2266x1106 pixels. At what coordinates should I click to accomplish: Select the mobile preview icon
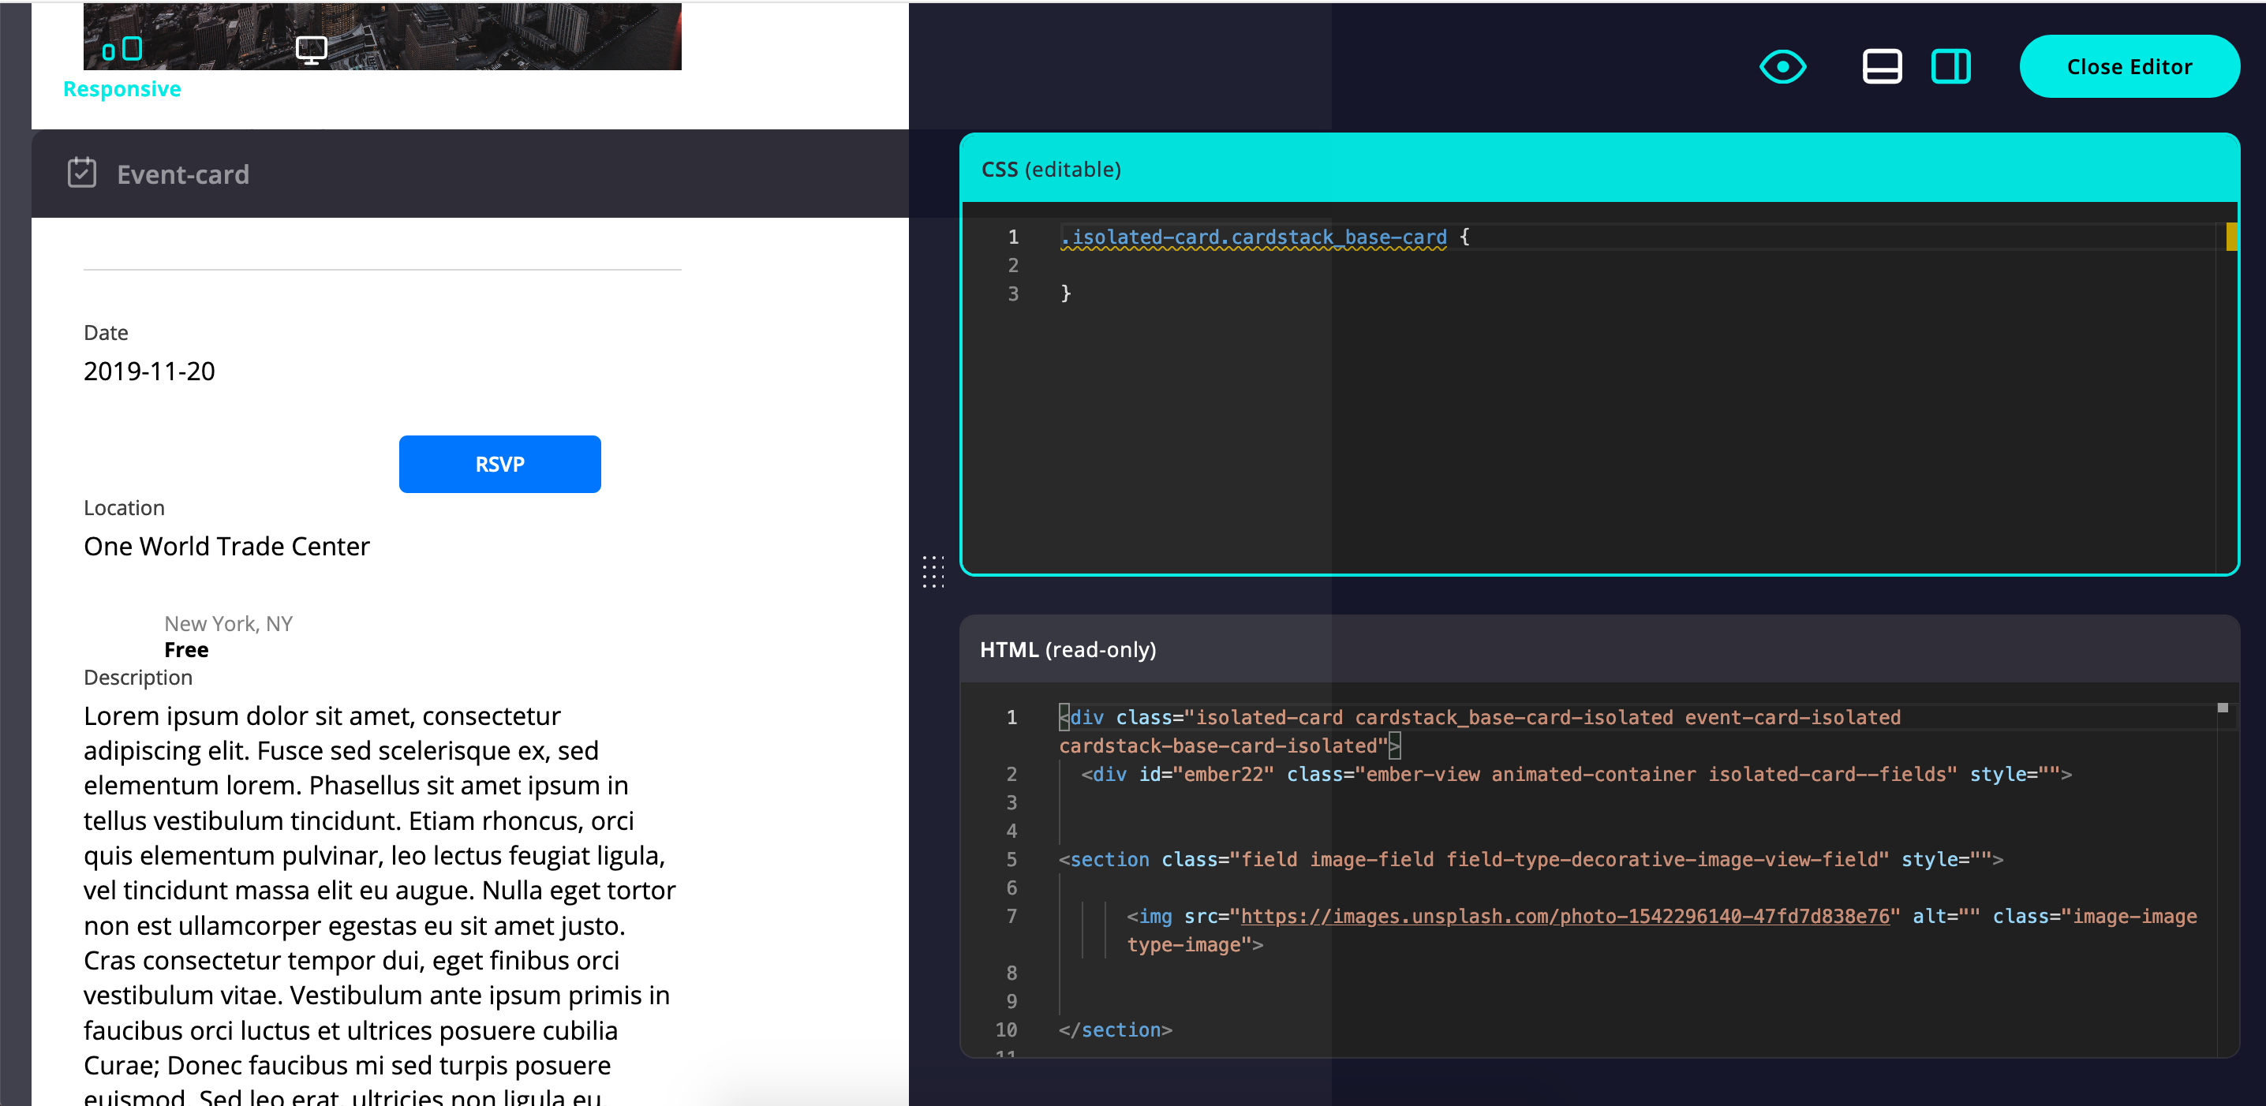109,49
